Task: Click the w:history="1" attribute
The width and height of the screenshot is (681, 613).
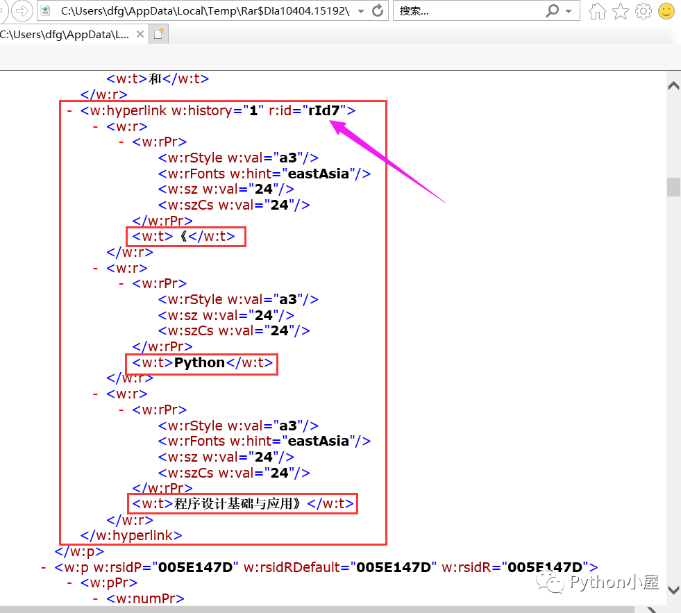Action: coord(217,111)
